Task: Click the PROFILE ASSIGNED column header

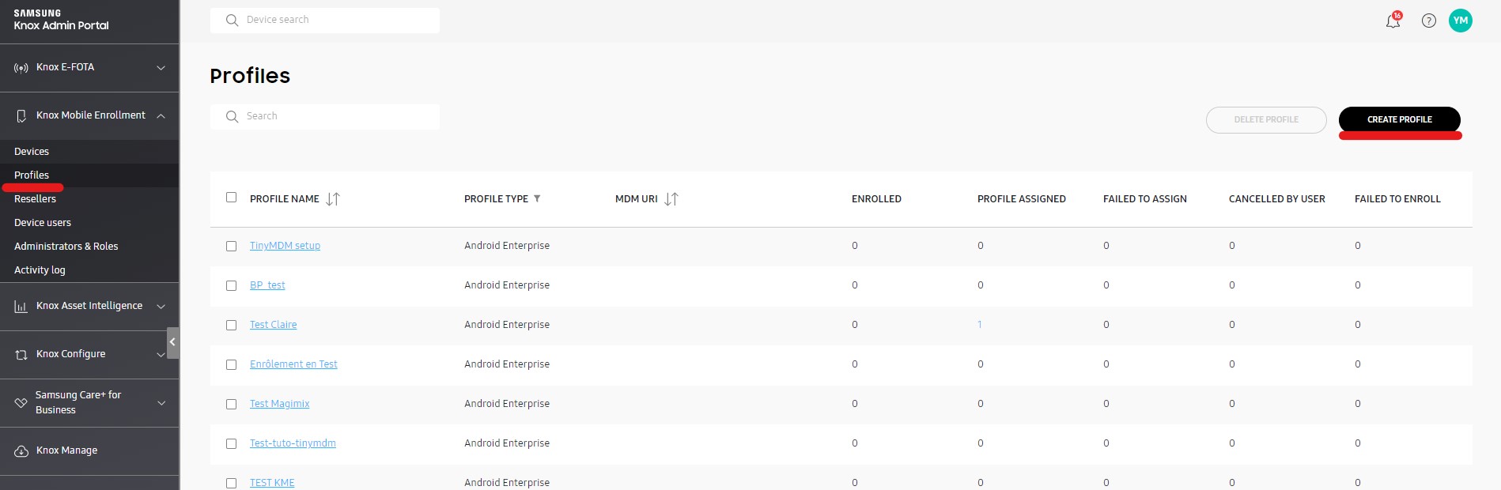Action: (x=1022, y=199)
